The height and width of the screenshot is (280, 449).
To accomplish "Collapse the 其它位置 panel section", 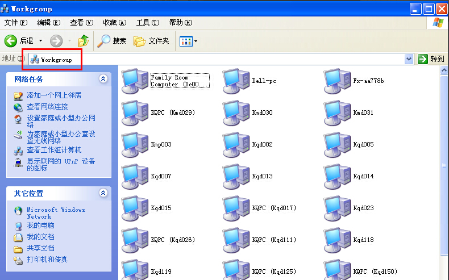I will 103,193.
